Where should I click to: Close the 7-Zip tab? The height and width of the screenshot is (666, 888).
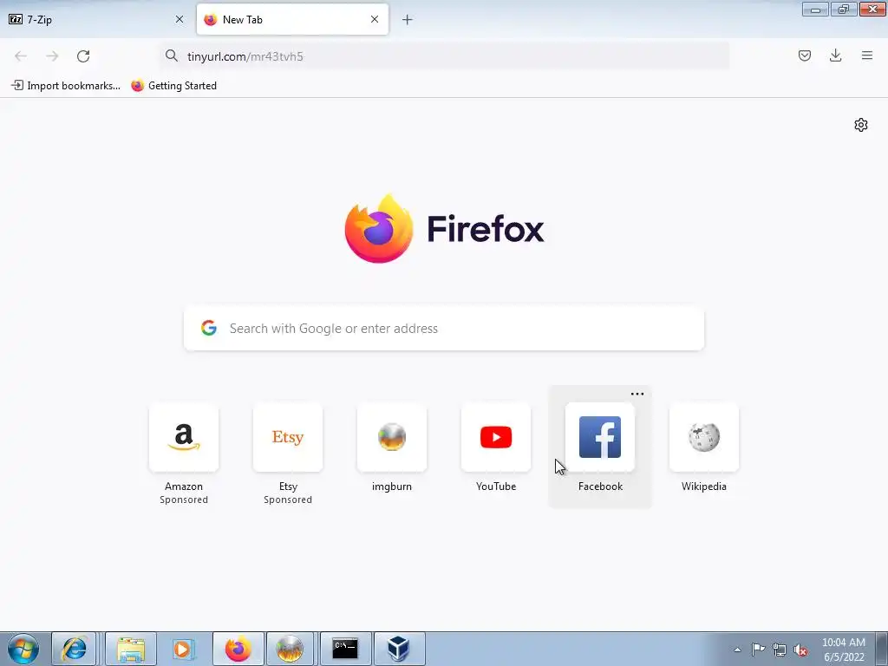point(180,19)
